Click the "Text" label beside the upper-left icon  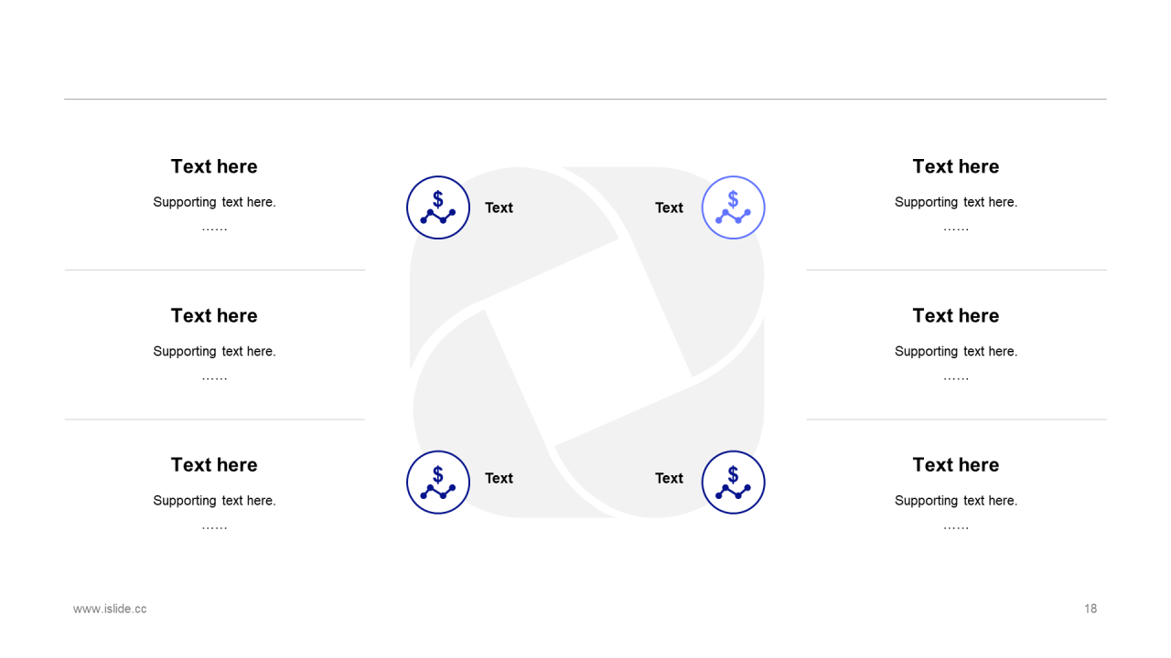(x=499, y=207)
